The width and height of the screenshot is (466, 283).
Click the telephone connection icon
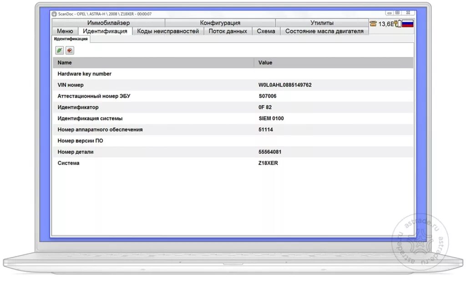[373, 24]
